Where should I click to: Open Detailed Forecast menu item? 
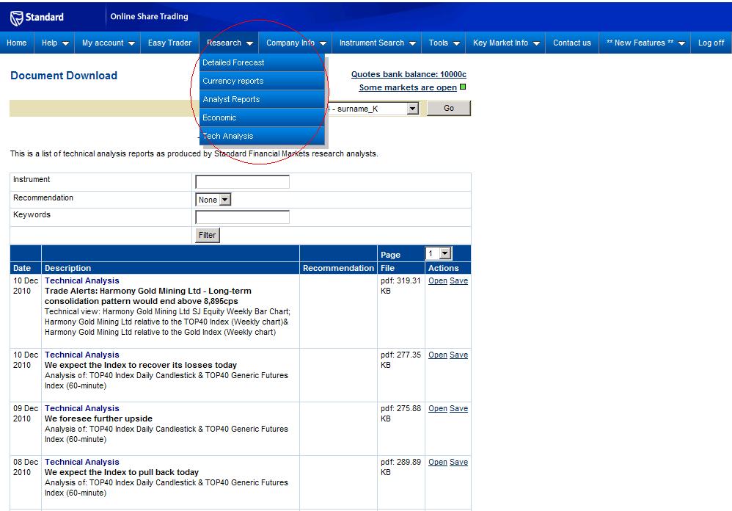point(233,62)
